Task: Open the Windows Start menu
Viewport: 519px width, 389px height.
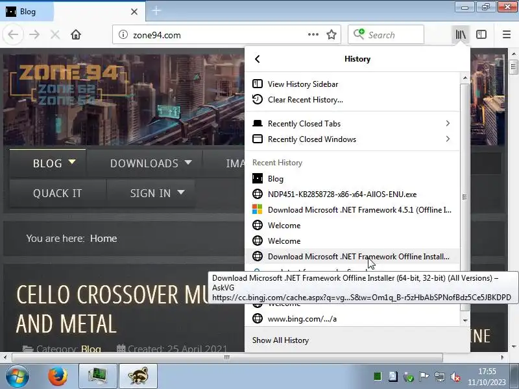Action: click(x=17, y=376)
